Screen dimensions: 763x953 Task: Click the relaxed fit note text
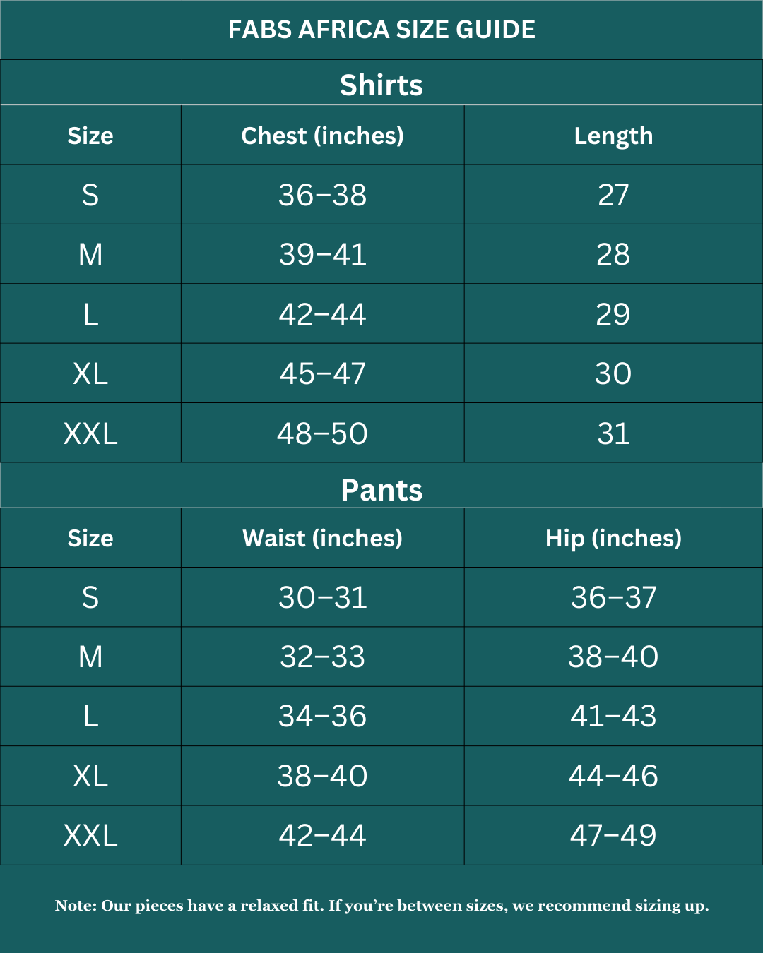tap(381, 906)
